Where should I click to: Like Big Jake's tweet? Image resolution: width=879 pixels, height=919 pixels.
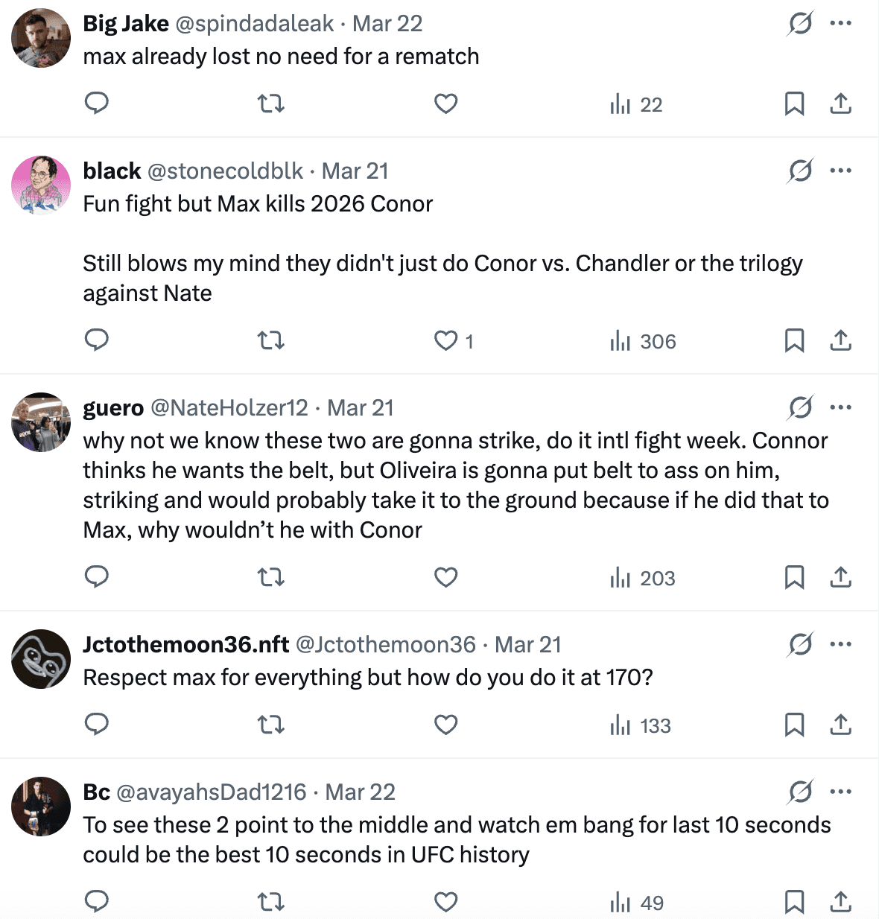[445, 104]
